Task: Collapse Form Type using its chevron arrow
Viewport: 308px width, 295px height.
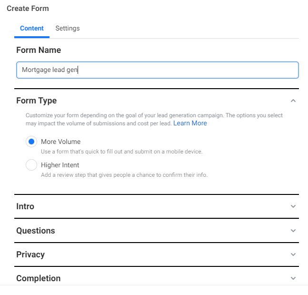Action: coord(293,101)
